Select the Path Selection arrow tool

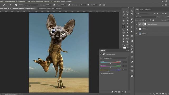[x=124, y=42]
